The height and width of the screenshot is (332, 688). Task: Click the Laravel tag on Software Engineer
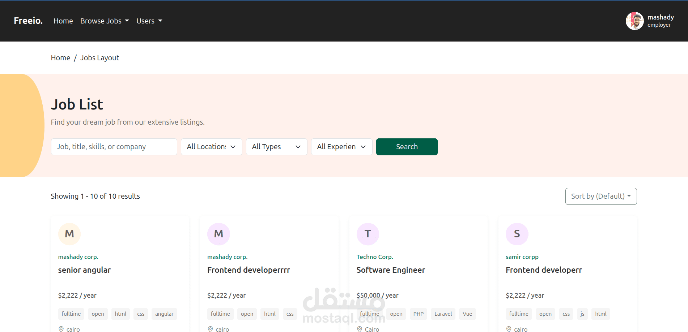point(443,314)
